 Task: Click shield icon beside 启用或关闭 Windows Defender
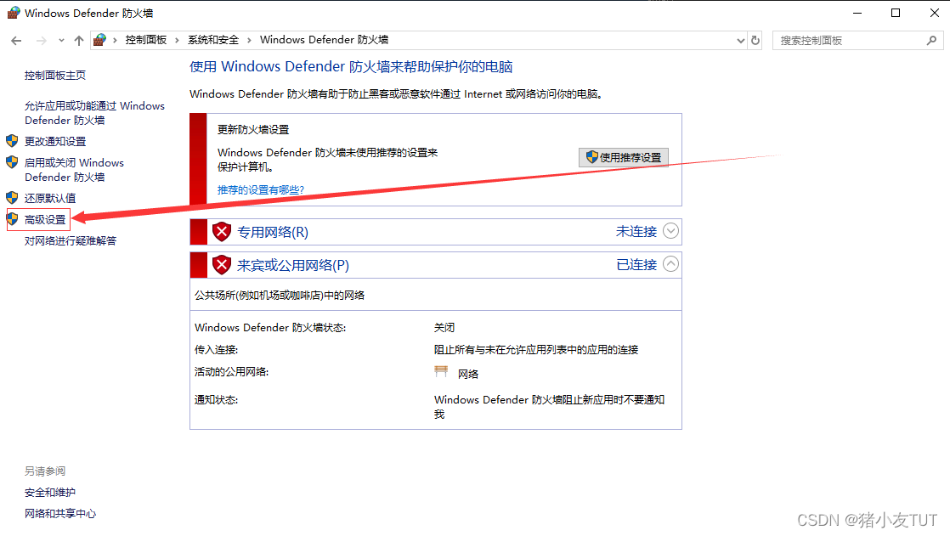12,162
